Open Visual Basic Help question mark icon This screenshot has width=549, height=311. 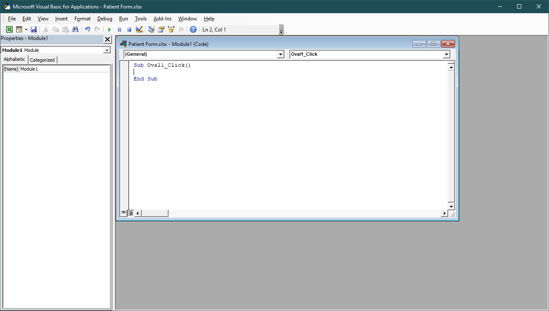pos(193,29)
